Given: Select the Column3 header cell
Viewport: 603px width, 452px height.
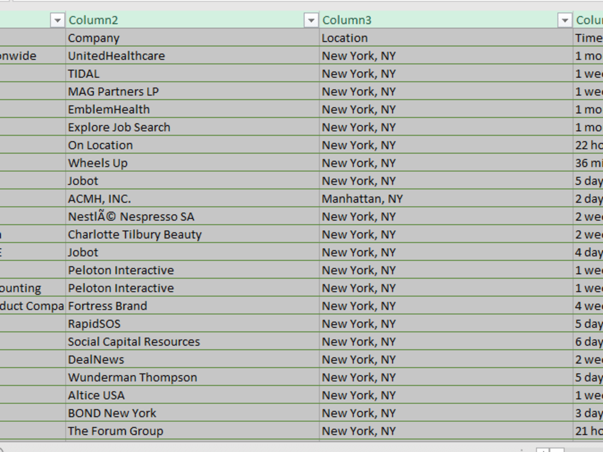Looking at the screenshot, I should (446, 20).
